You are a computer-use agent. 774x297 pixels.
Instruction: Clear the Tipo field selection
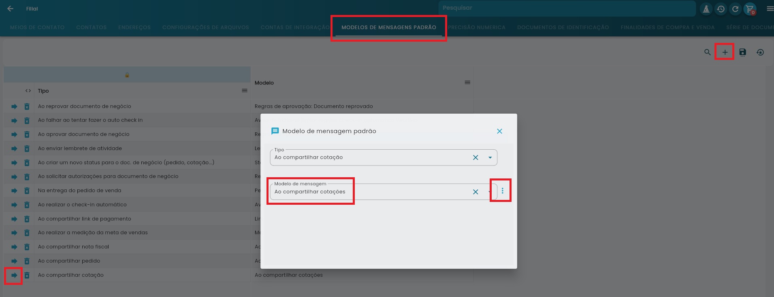(475, 157)
